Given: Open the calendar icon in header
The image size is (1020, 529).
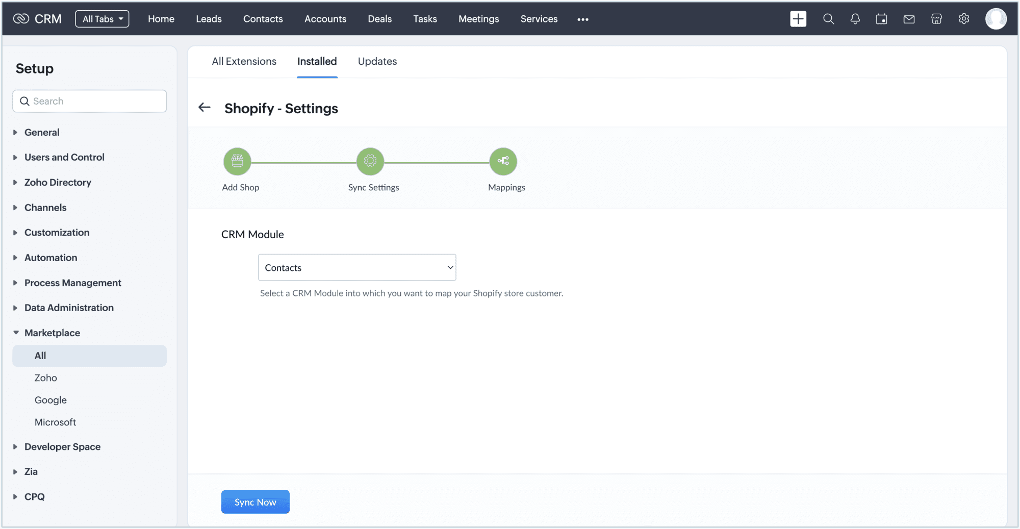Looking at the screenshot, I should click(x=882, y=19).
